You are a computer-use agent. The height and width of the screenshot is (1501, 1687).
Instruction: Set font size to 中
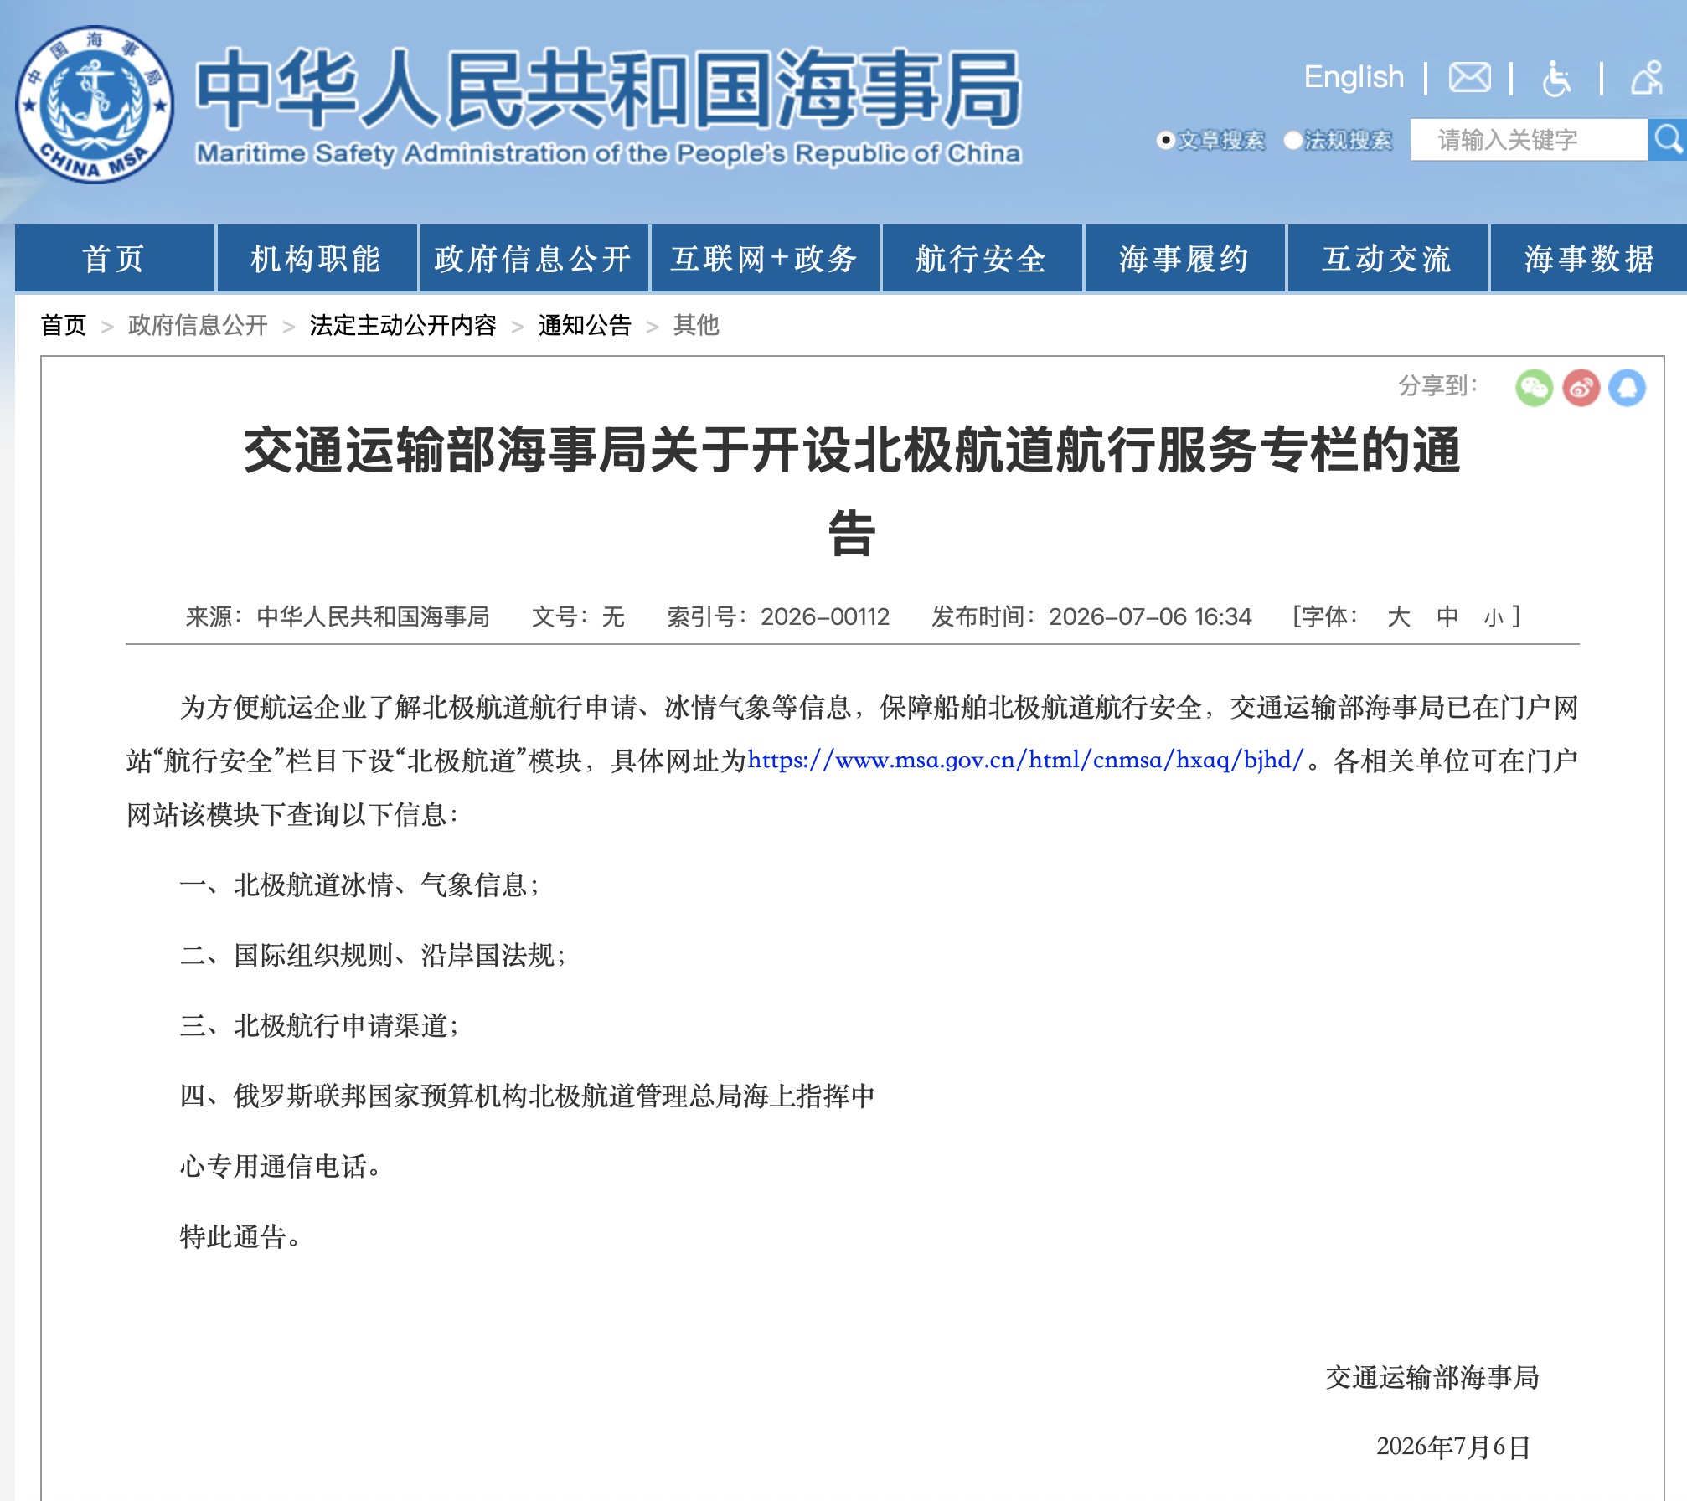[1447, 617]
